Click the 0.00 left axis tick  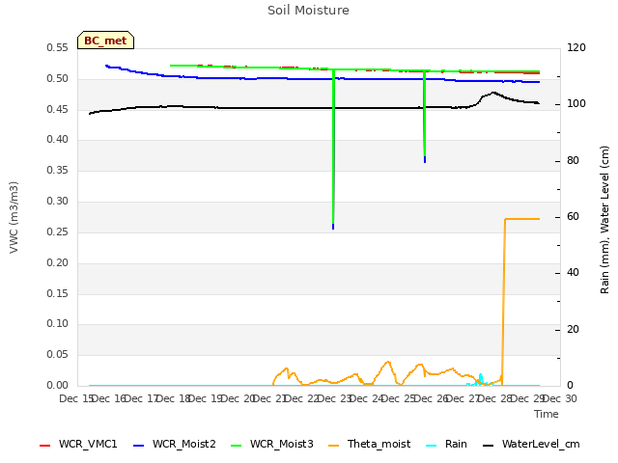tap(57, 385)
